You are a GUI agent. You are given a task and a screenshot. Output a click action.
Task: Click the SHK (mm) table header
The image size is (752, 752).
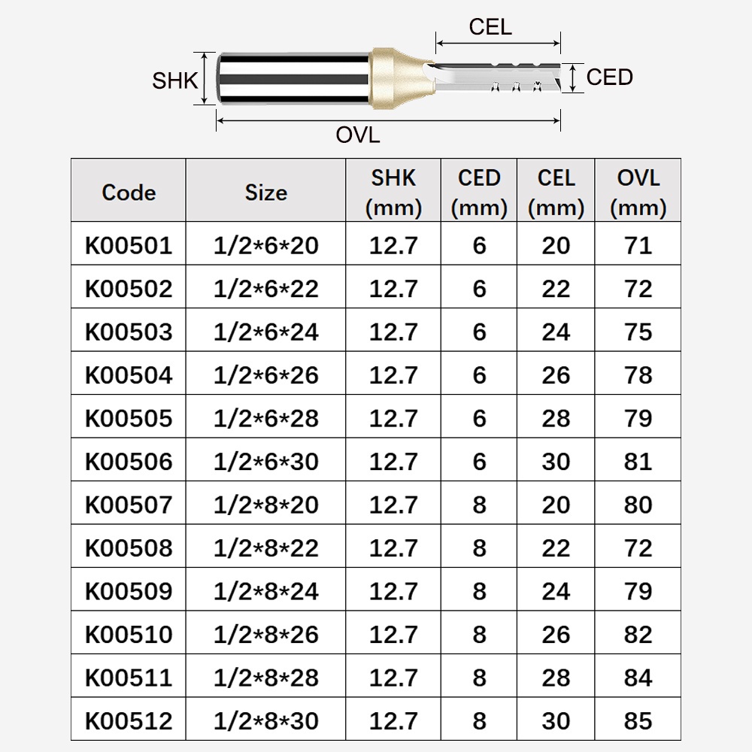coord(393,193)
